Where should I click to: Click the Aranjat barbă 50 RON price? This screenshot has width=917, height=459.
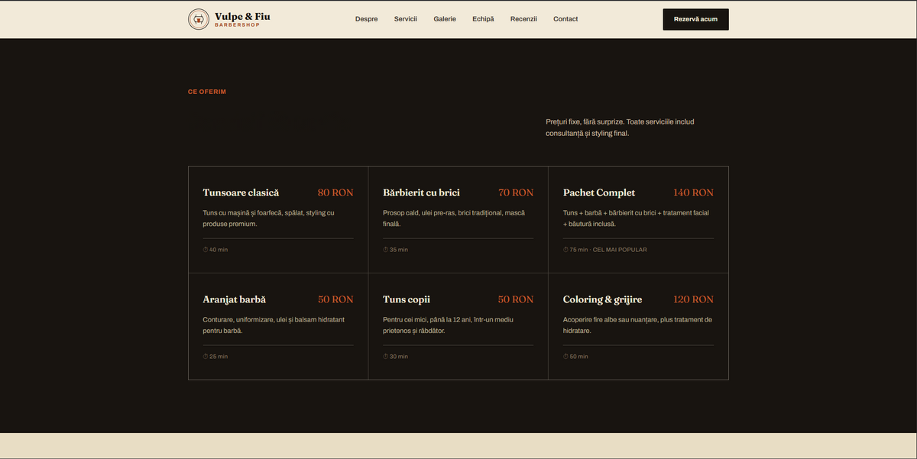tap(335, 299)
